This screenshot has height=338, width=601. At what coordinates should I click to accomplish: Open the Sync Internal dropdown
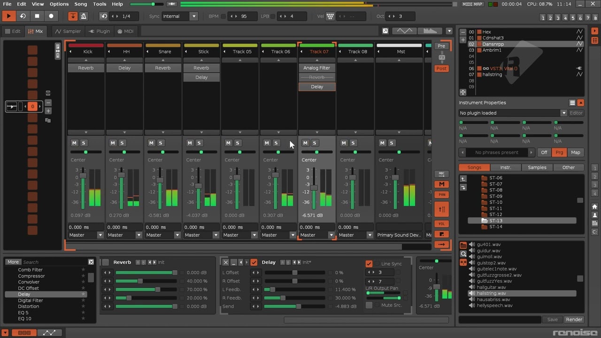point(180,16)
